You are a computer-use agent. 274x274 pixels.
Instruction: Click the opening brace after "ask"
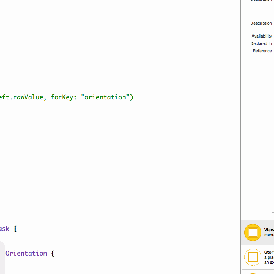(x=15, y=229)
